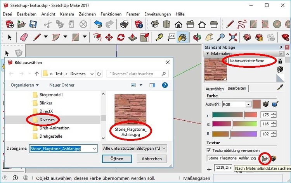Open the Erweiterungen menu

click(158, 14)
